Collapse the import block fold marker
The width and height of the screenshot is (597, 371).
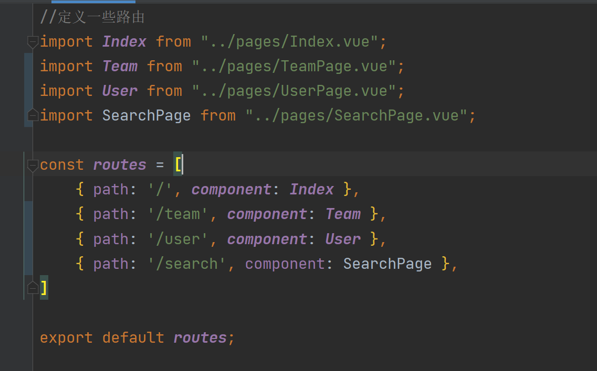(33, 41)
